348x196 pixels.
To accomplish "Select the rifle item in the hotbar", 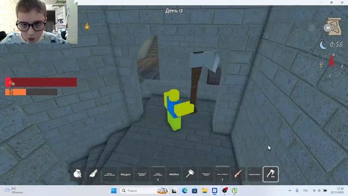I will point(238,174).
